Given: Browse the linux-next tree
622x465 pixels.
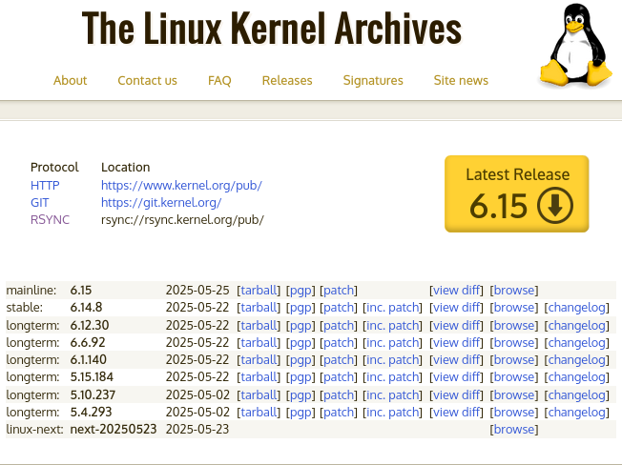Looking at the screenshot, I should [x=514, y=430].
